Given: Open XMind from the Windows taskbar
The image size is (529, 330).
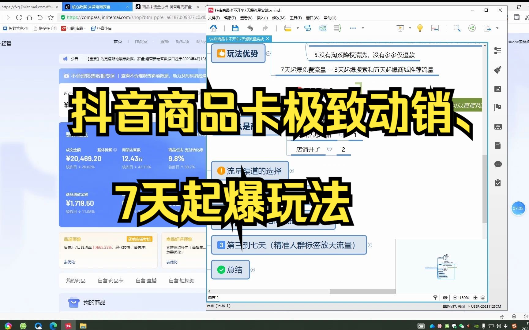Looking at the screenshot, I should [68, 326].
